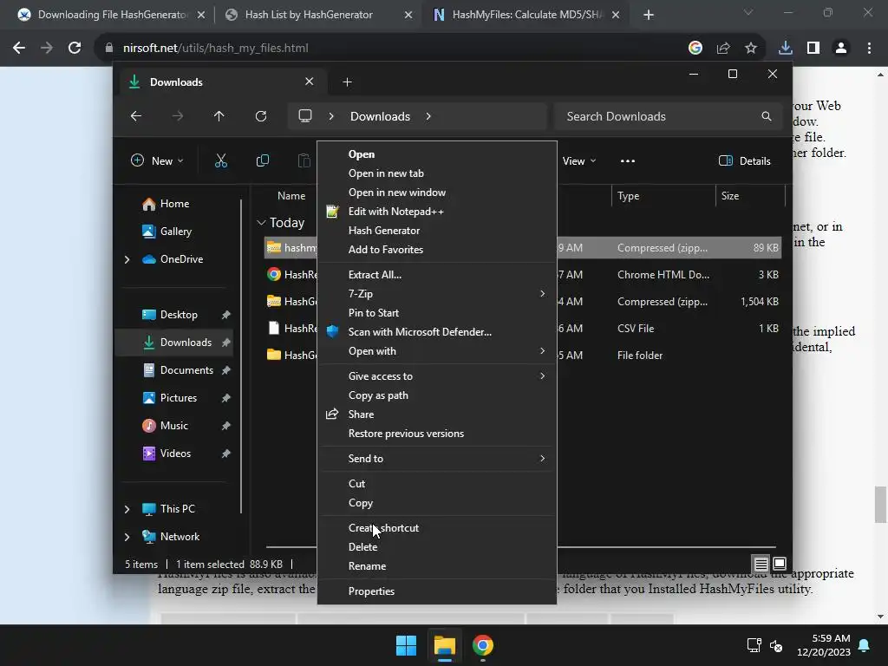Image resolution: width=888 pixels, height=666 pixels.
Task: Choose Edit with Notepad++
Action: (437, 212)
